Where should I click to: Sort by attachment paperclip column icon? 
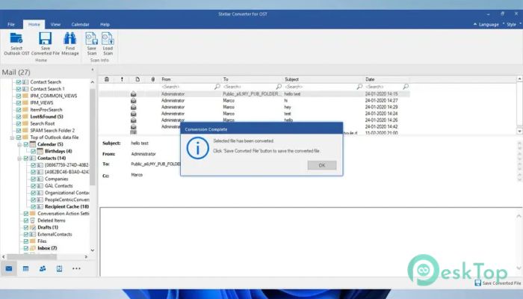click(152, 79)
